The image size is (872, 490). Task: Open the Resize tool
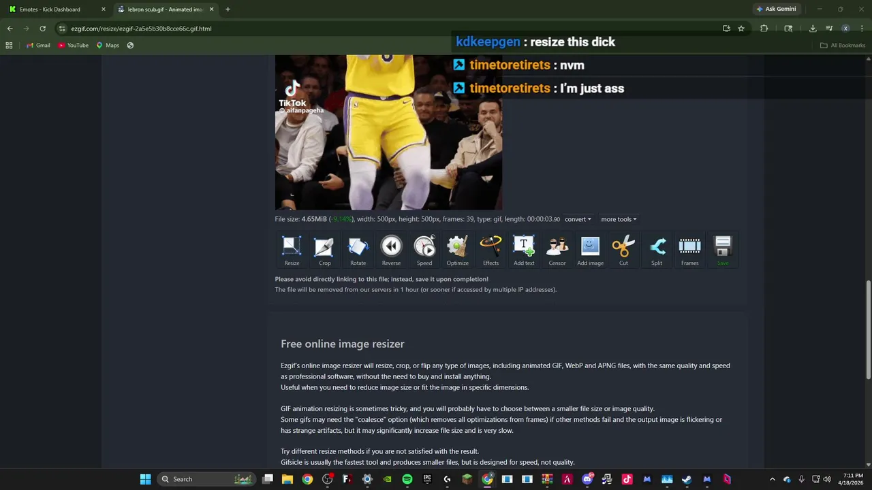(x=292, y=250)
